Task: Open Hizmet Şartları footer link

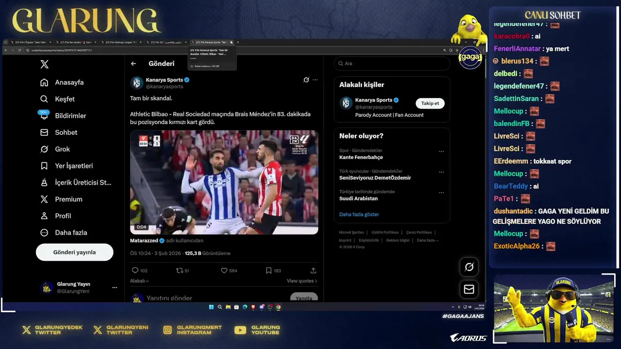Action: click(351, 232)
